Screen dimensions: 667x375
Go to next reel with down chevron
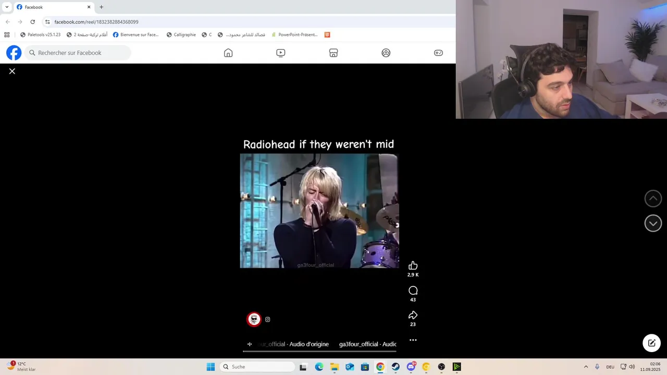point(653,223)
